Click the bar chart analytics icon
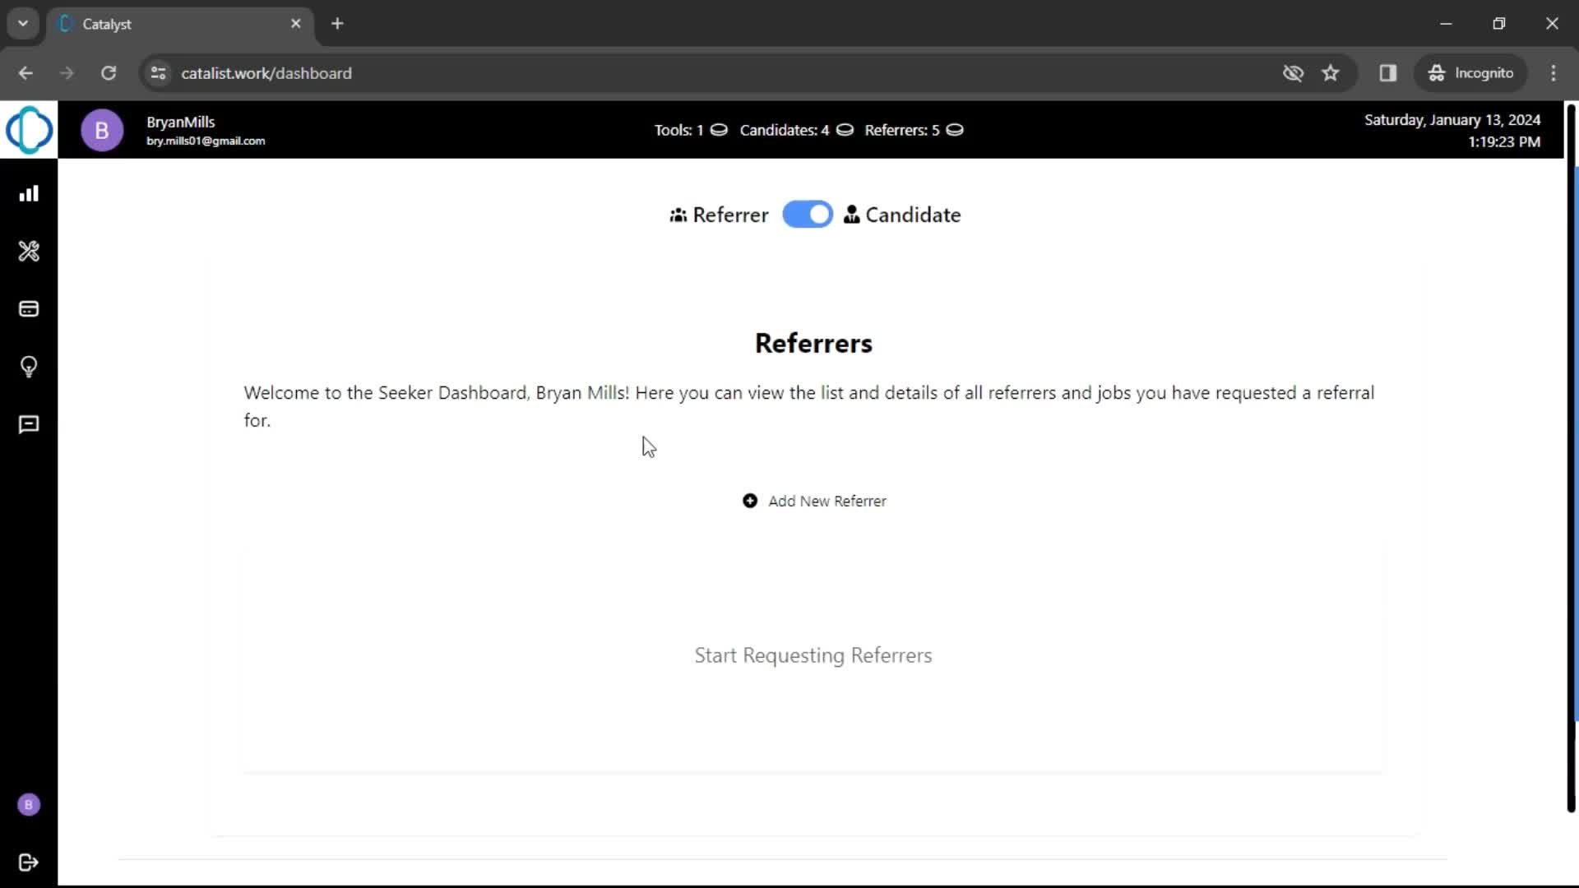Viewport: 1579px width, 888px height. click(x=30, y=193)
